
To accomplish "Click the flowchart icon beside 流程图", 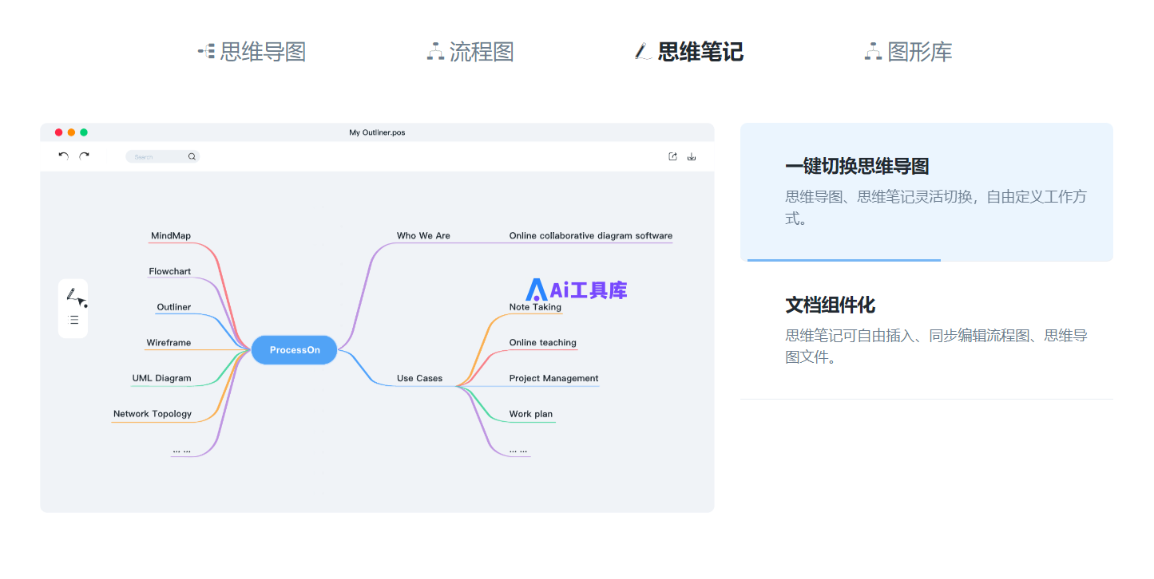I will click(435, 52).
